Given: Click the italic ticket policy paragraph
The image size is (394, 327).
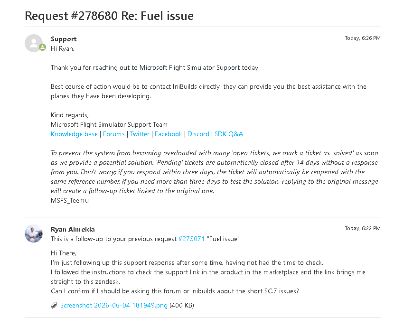Looking at the screenshot, I should [x=215, y=172].
